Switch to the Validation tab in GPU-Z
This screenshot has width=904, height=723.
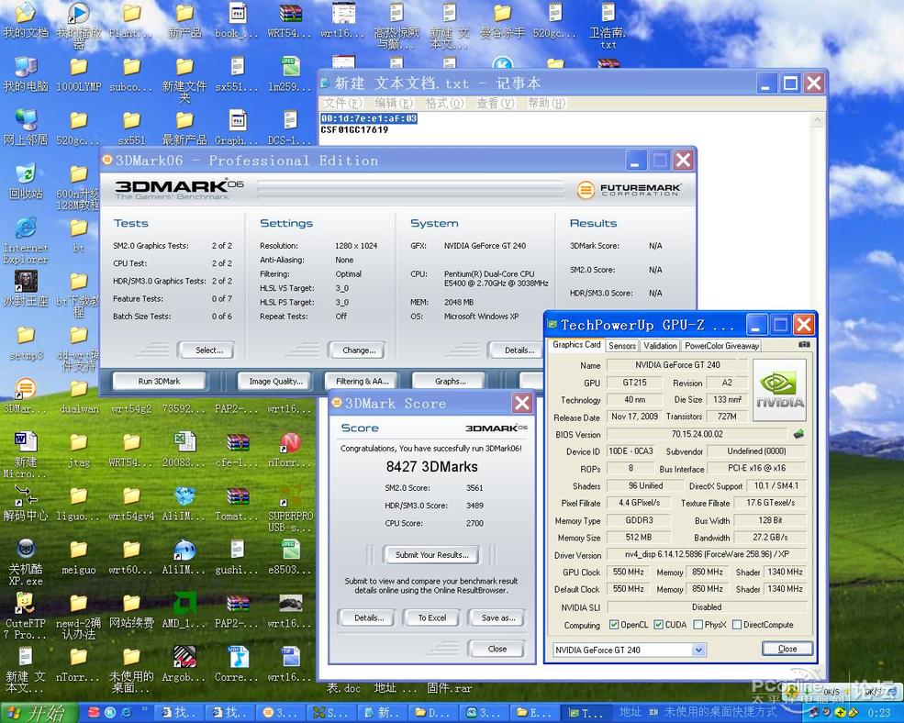[x=660, y=345]
